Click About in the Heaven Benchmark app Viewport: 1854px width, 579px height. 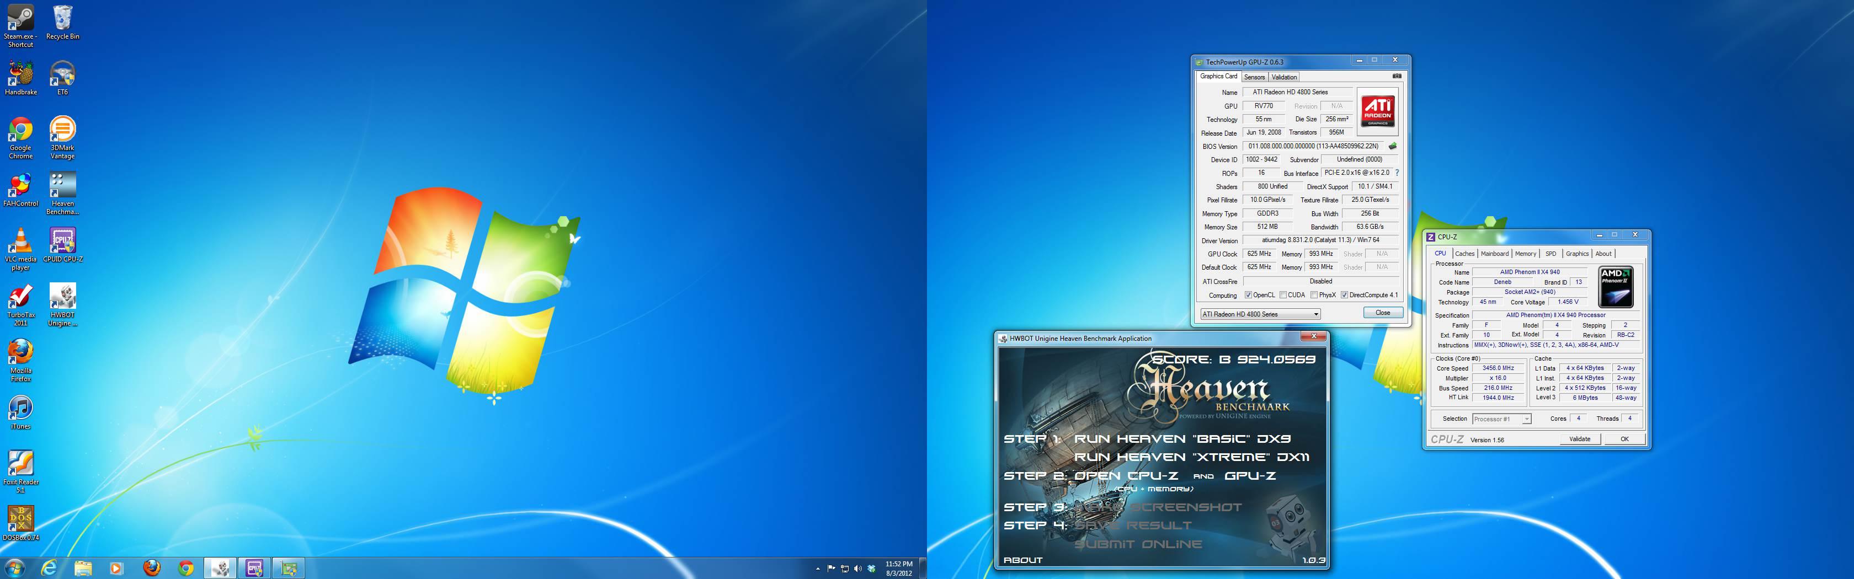1022,560
